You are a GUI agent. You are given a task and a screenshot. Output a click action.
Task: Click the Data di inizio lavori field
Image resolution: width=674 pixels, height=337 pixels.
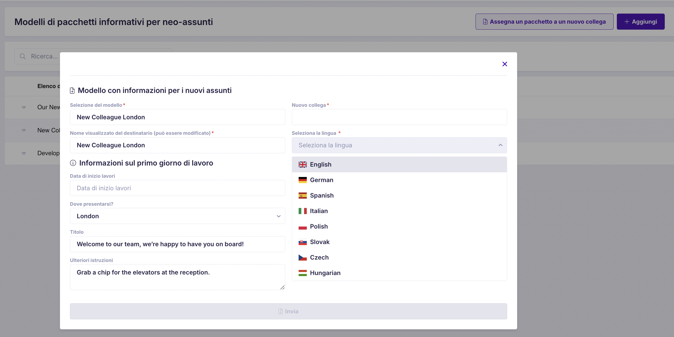[x=177, y=188]
